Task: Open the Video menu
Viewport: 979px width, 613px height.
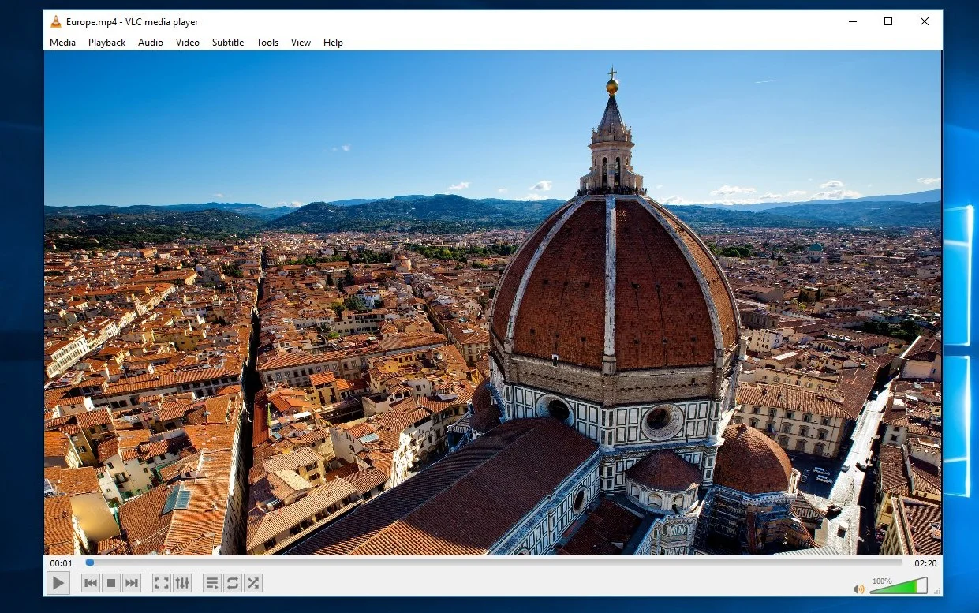Action: coord(188,43)
